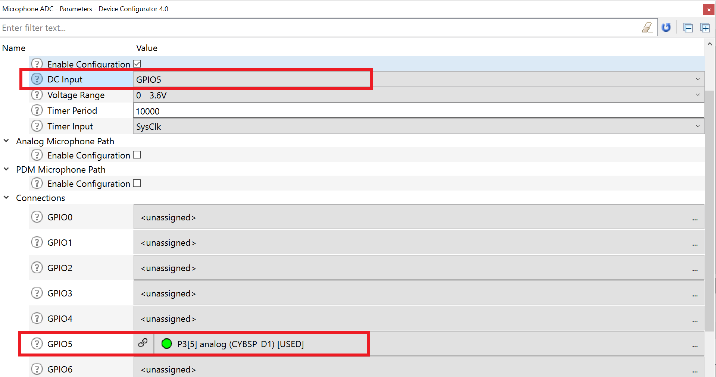Click the P3[5] analog (CYBSP_D1) [USED] value
Viewport: 716px width, 377px height.
240,344
